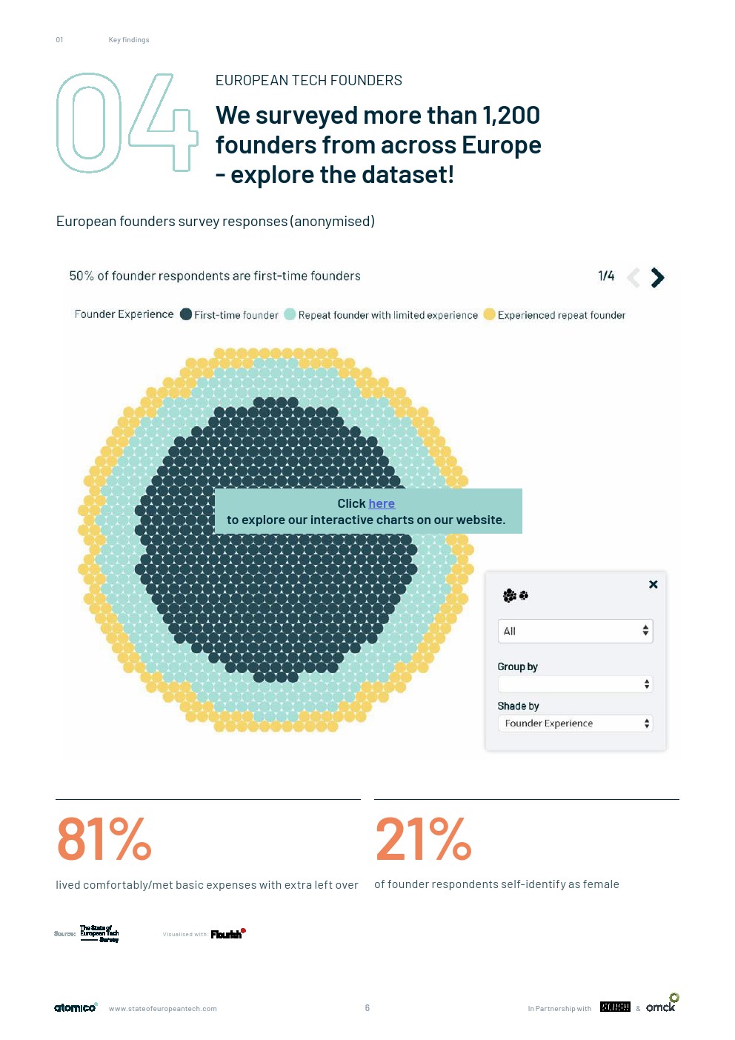Click the 'here' hyperlink
Viewport: 735px width, 1040px height.
click(382, 503)
